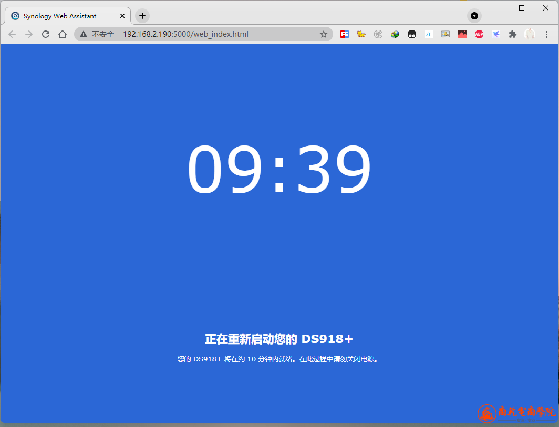559x427 pixels.
Task: Close the Chrome window
Action: (546, 8)
